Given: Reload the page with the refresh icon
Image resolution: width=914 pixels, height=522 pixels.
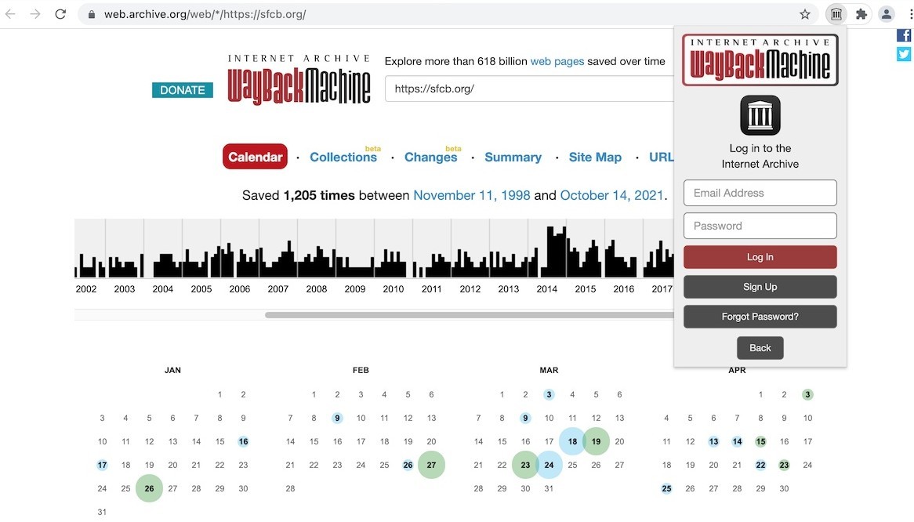Looking at the screenshot, I should (60, 14).
